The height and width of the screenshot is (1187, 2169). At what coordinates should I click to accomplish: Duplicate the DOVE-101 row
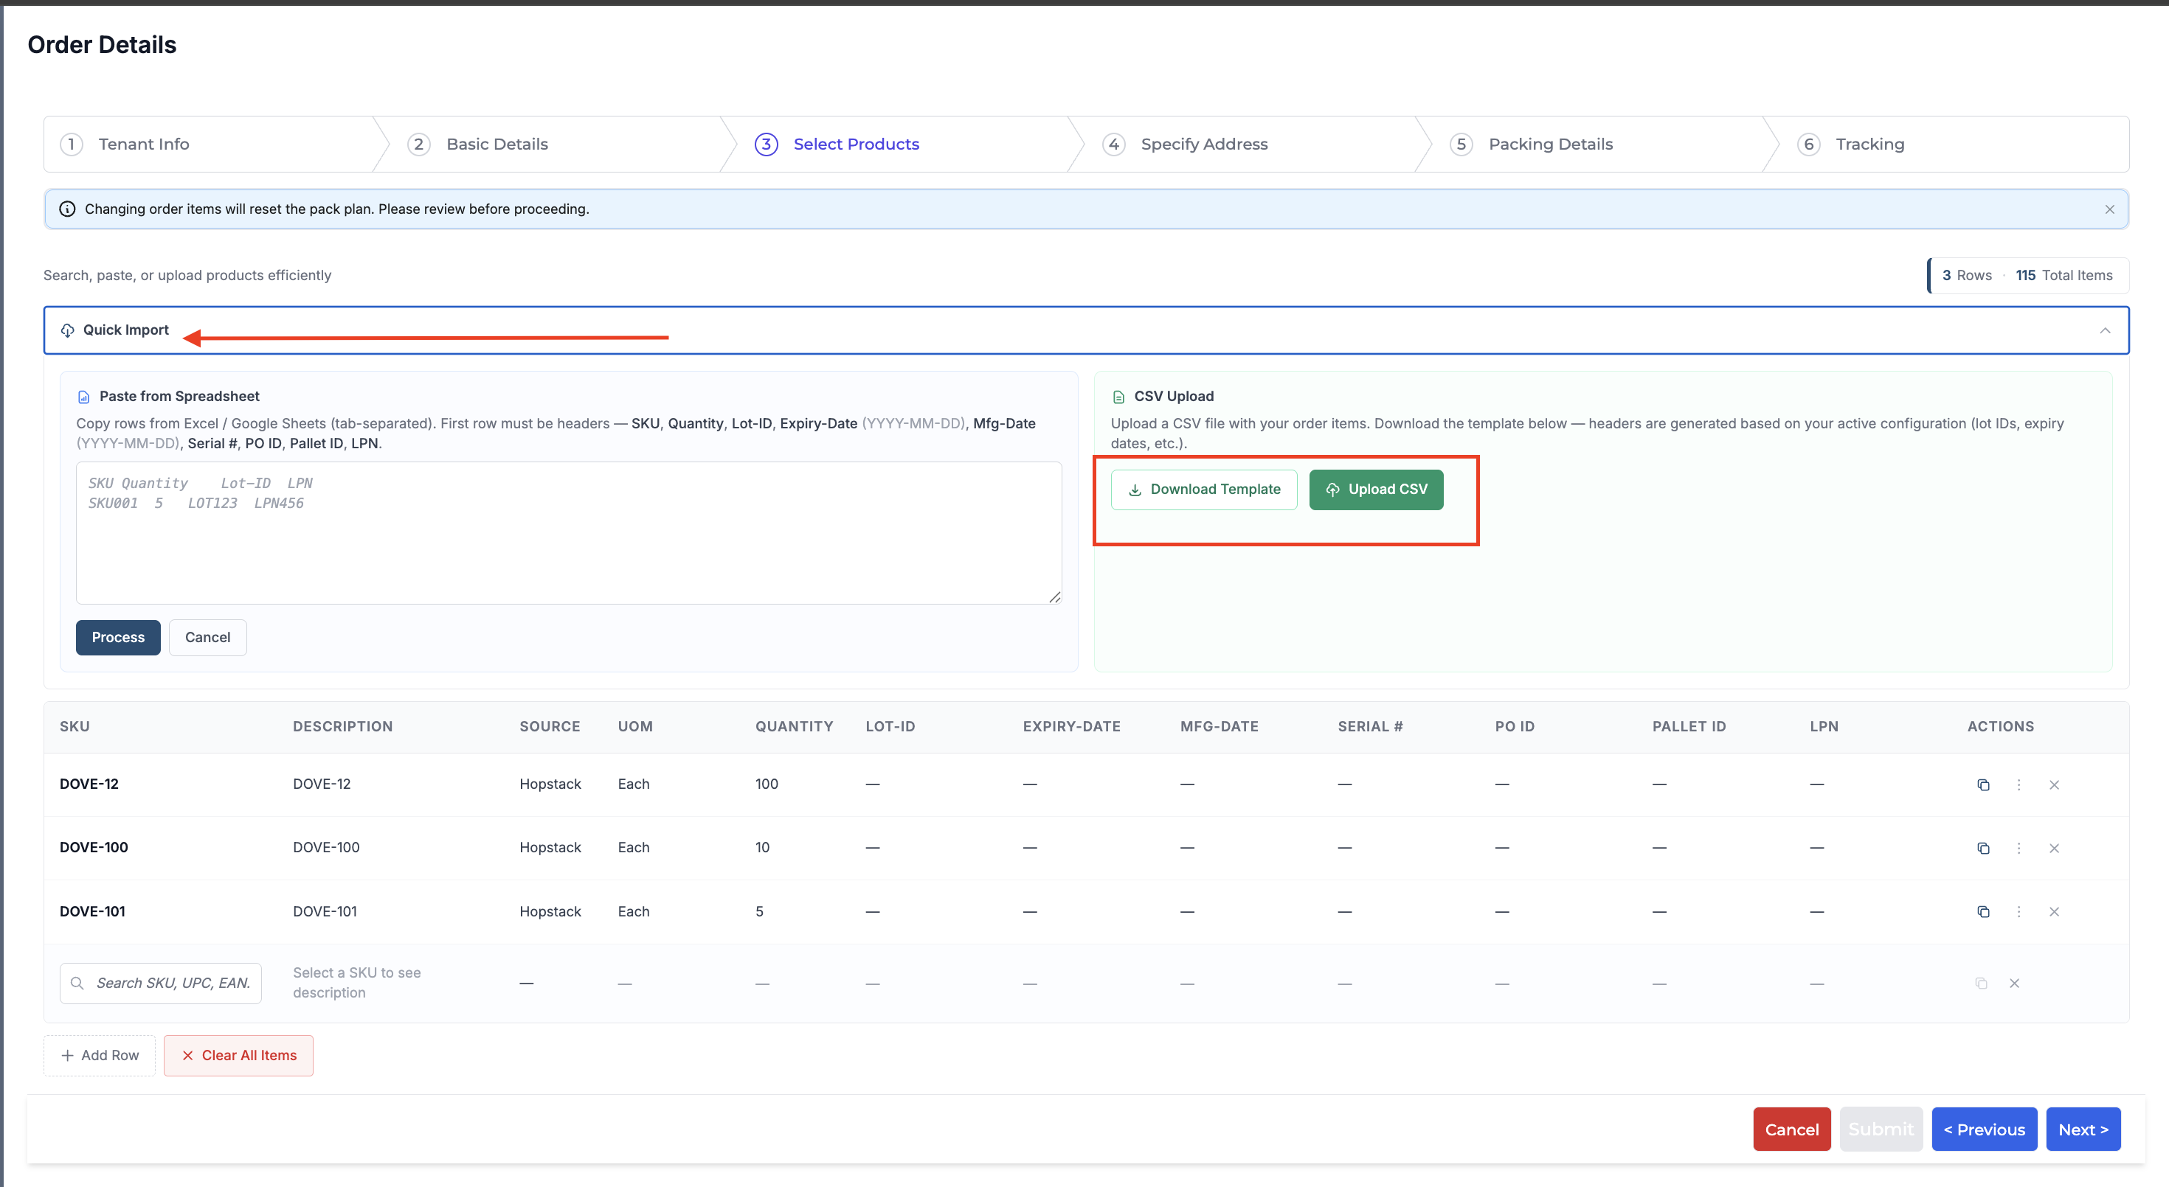click(1983, 912)
